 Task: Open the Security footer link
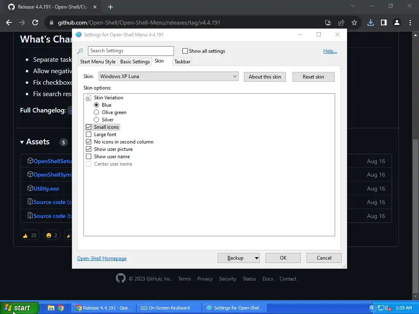[228, 279]
